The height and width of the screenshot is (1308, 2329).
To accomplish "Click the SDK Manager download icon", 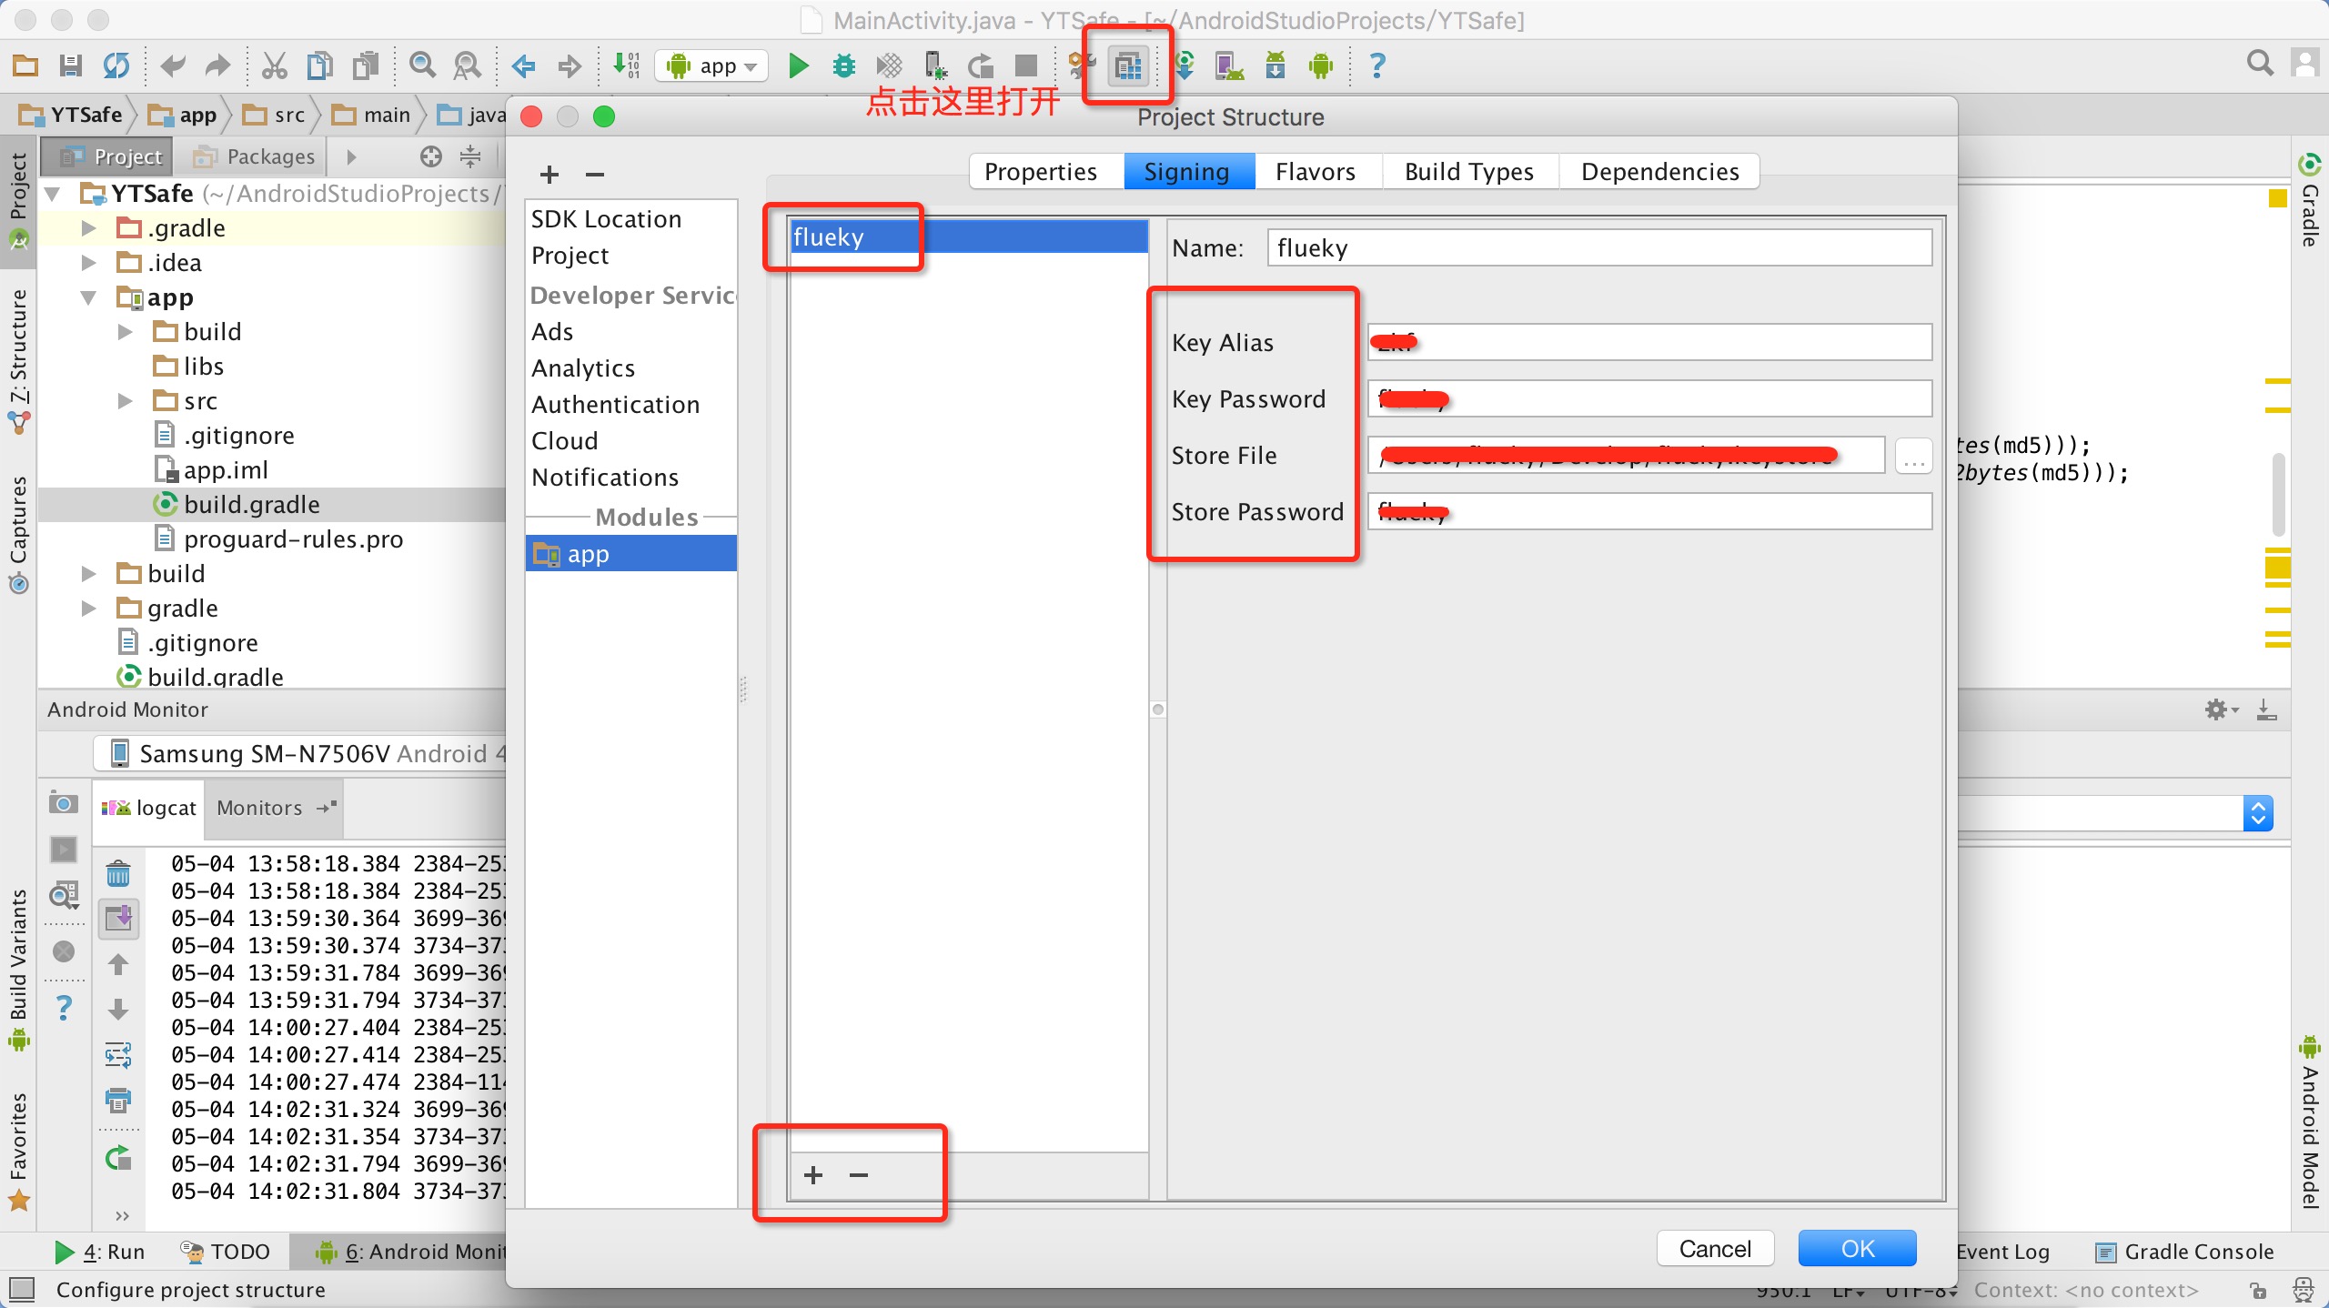I will (x=1275, y=65).
